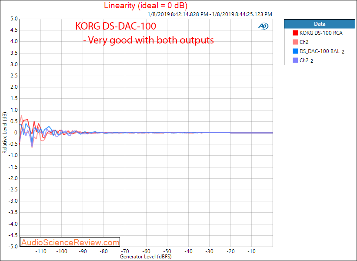Viewport: 357px width, 261px height.
Task: Click the KORG DS-DAC-100 annotation
Action: tap(116, 26)
